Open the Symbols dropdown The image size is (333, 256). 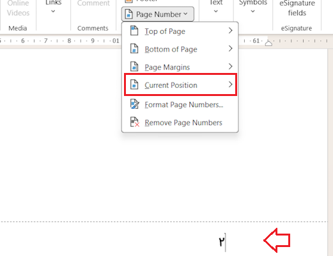253,6
